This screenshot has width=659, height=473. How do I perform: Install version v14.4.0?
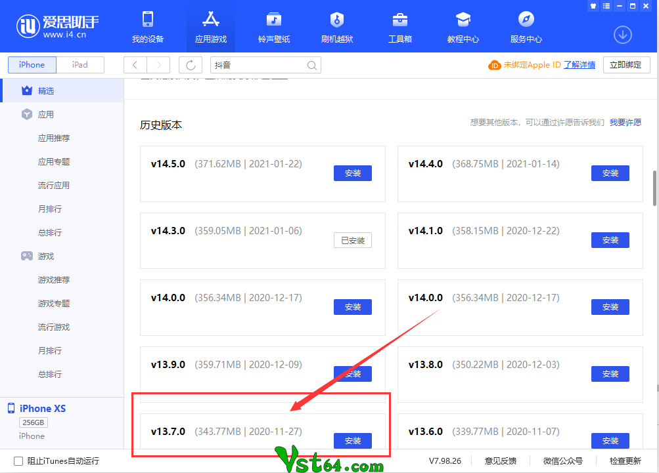(610, 173)
